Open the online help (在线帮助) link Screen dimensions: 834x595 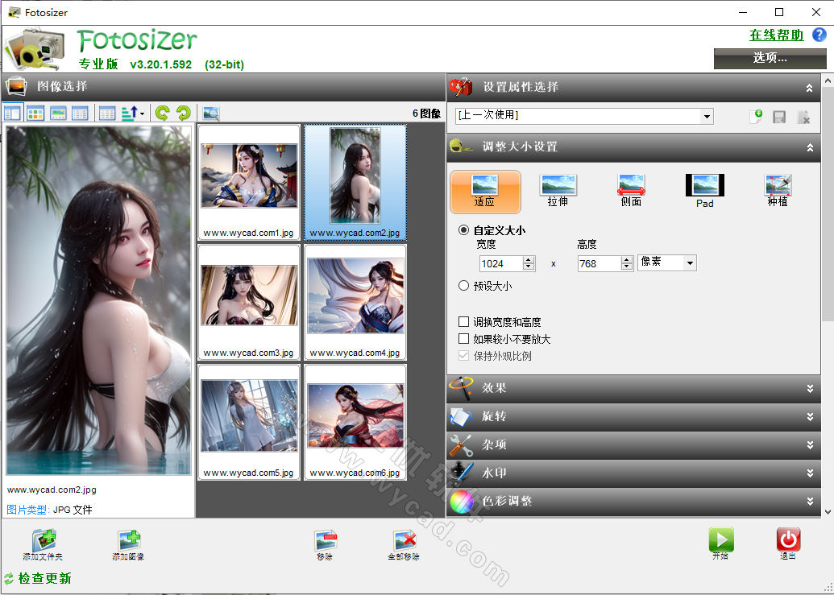[775, 35]
